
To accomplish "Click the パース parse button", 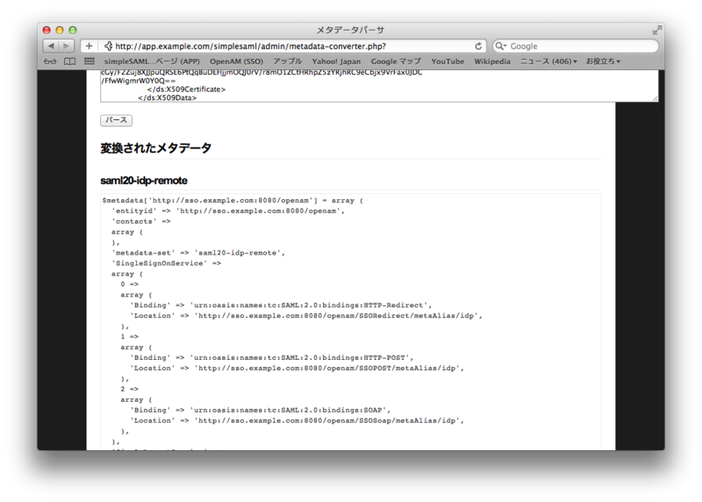I will point(117,120).
